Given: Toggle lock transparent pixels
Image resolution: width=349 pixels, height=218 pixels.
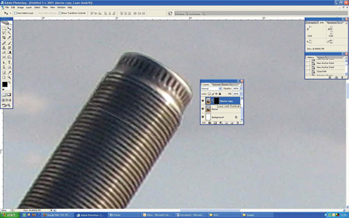Looking at the screenshot, I should pyautogui.click(x=209, y=94).
